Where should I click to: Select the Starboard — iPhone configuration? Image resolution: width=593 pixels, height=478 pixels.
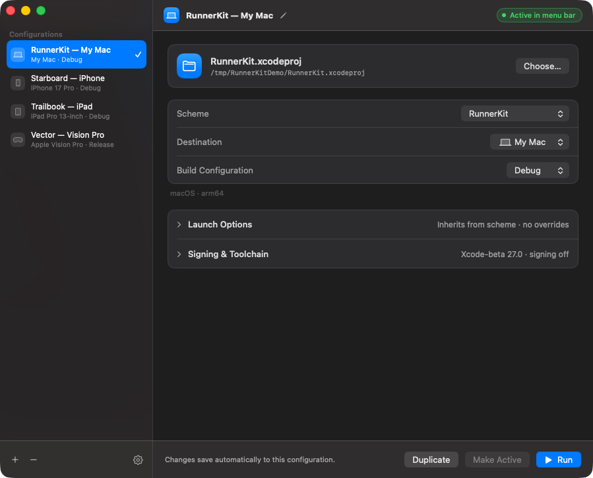tap(77, 83)
